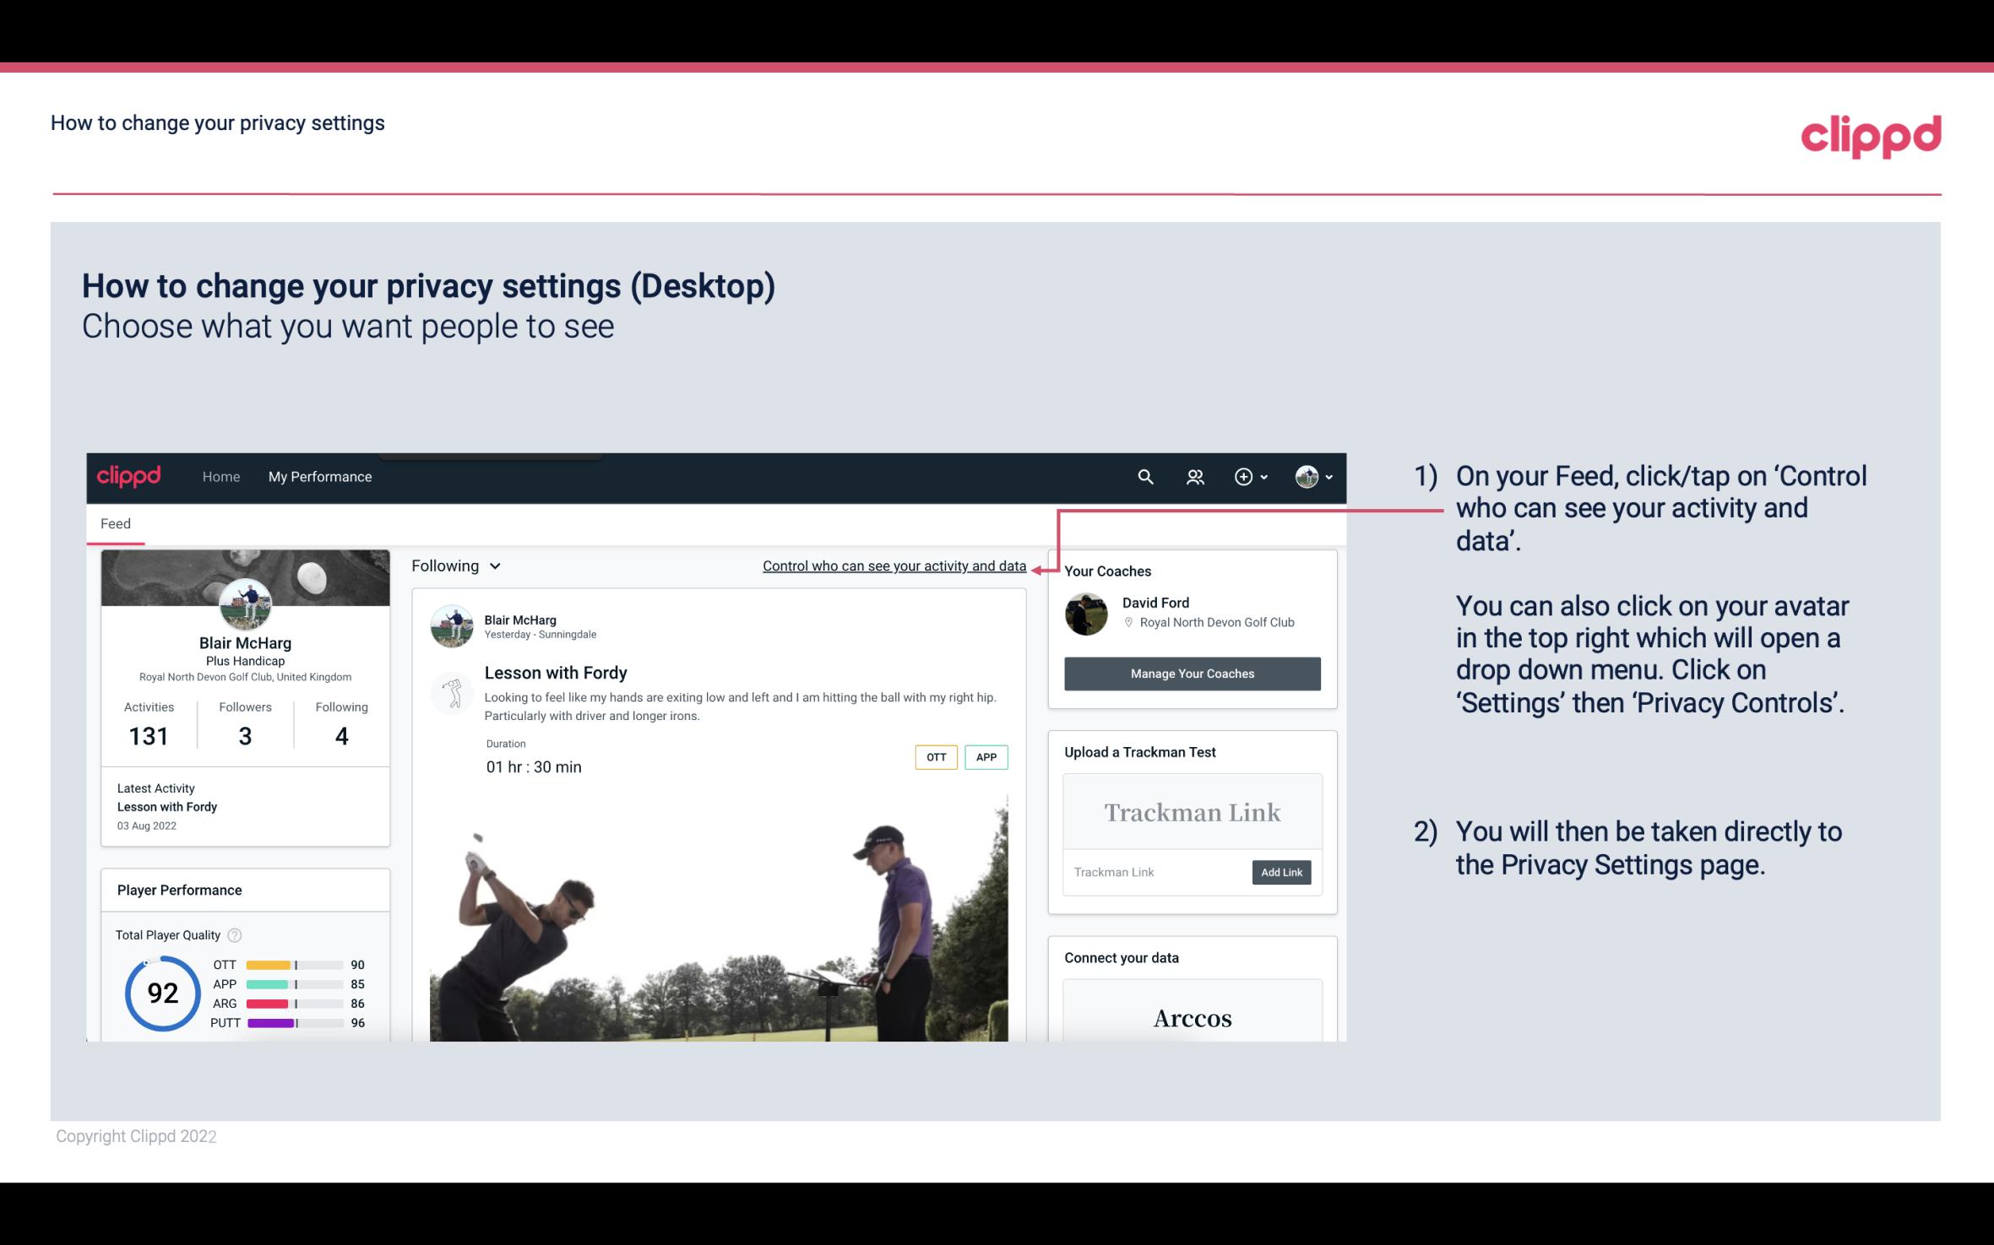Click the Total Player Quality info icon
Image resolution: width=1994 pixels, height=1245 pixels.
(x=236, y=935)
